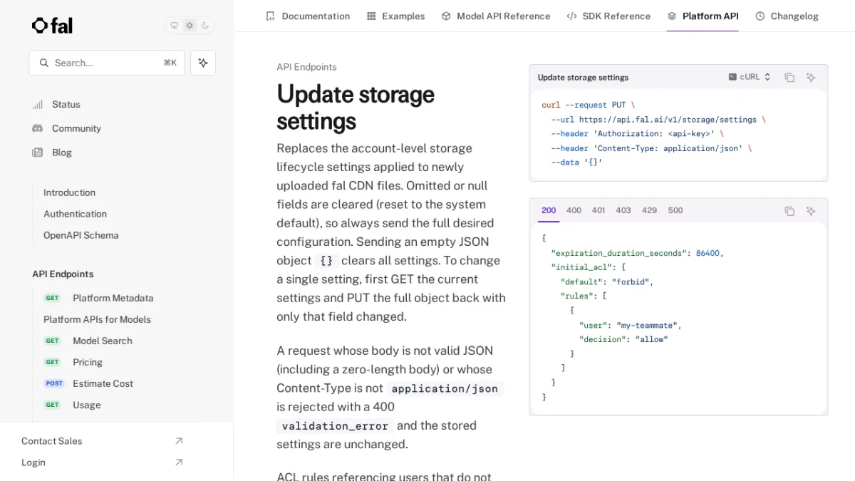This screenshot has width=855, height=481.
Task: Open the Blog link
Action: click(62, 152)
